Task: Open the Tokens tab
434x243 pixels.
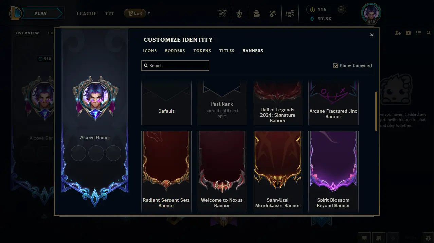Action: (202, 51)
